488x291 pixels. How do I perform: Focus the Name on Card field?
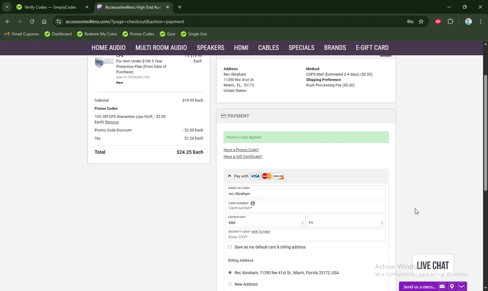tap(305, 192)
